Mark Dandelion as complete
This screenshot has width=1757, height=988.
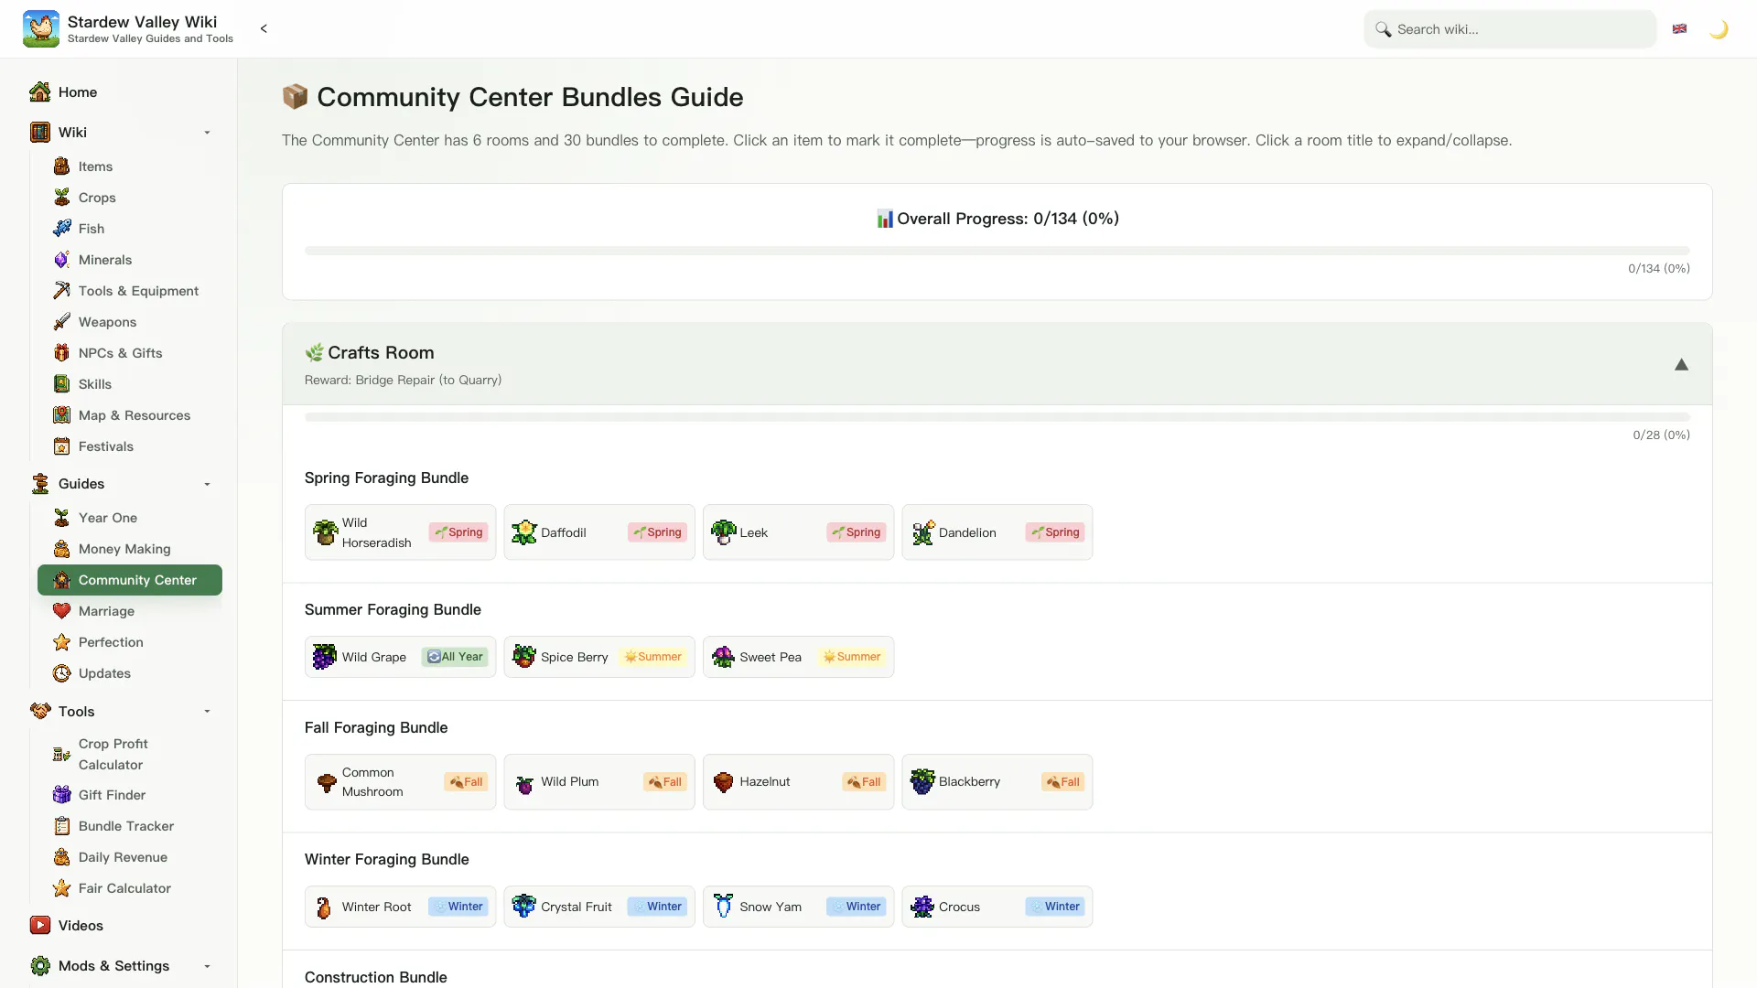997,532
